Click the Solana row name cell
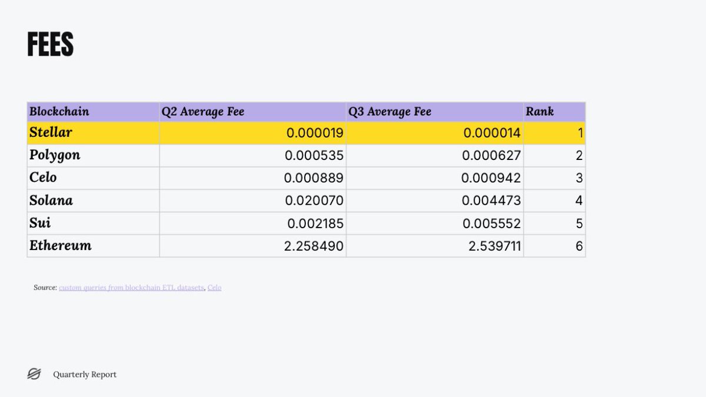The width and height of the screenshot is (706, 397). tap(93, 201)
